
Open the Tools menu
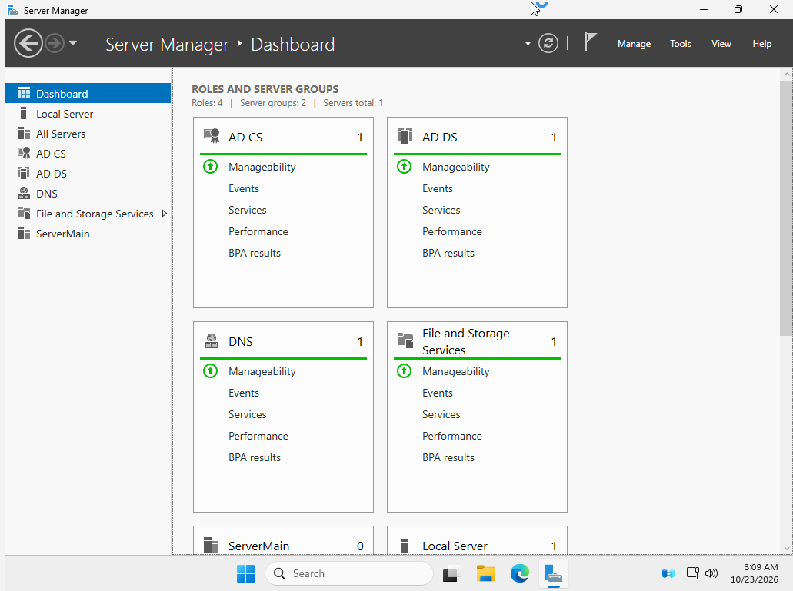[x=680, y=44]
